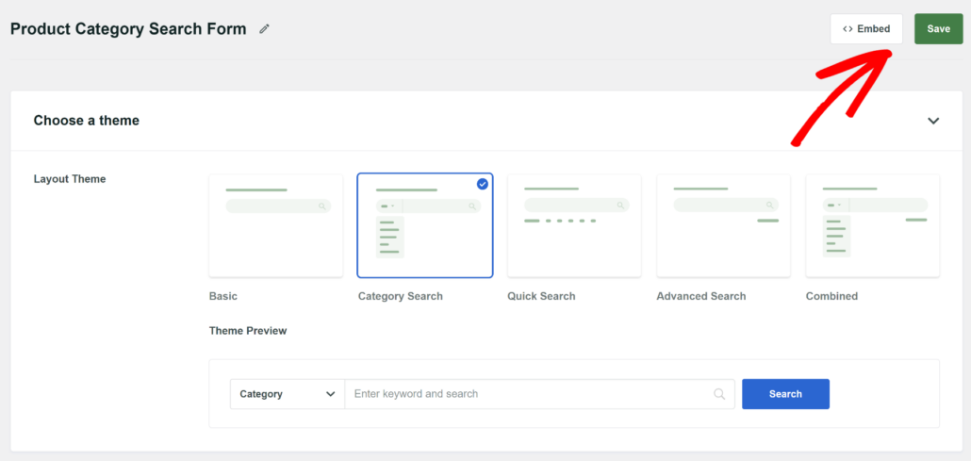Viewport: 971px width, 461px height.
Task: Click the Advanced Search label text
Action: tap(701, 296)
